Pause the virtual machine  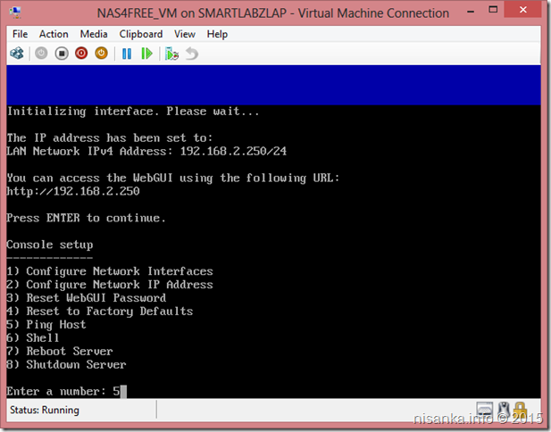pos(127,54)
